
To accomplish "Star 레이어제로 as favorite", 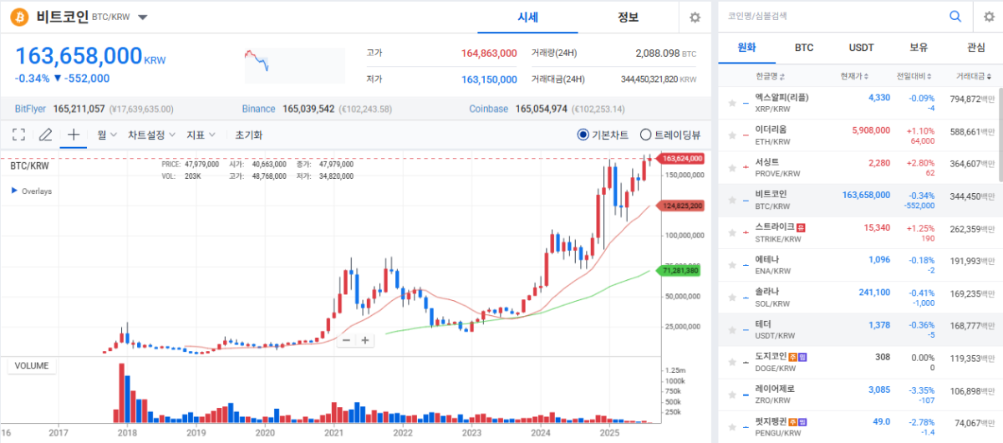I will 732,395.
